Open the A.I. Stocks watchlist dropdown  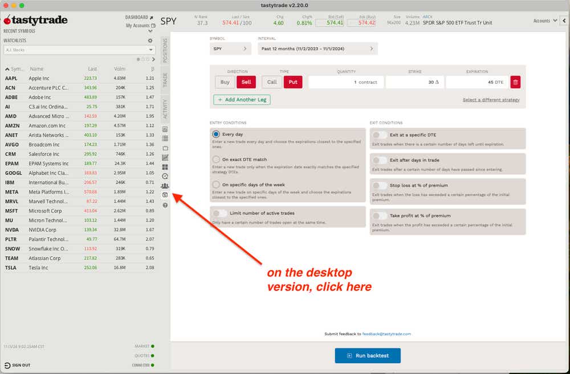coord(79,50)
